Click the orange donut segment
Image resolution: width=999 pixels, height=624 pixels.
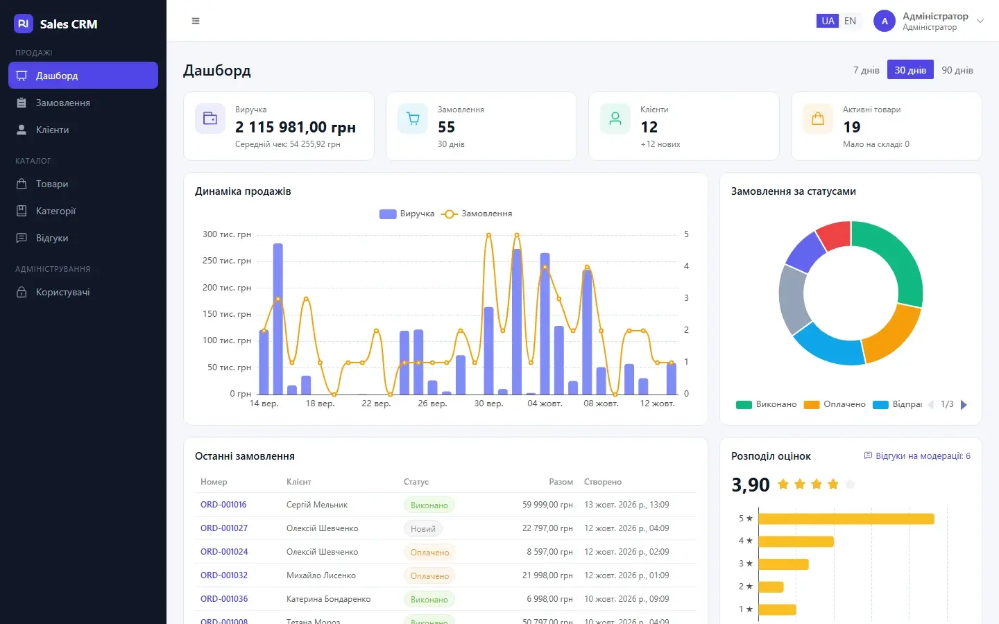(x=895, y=335)
